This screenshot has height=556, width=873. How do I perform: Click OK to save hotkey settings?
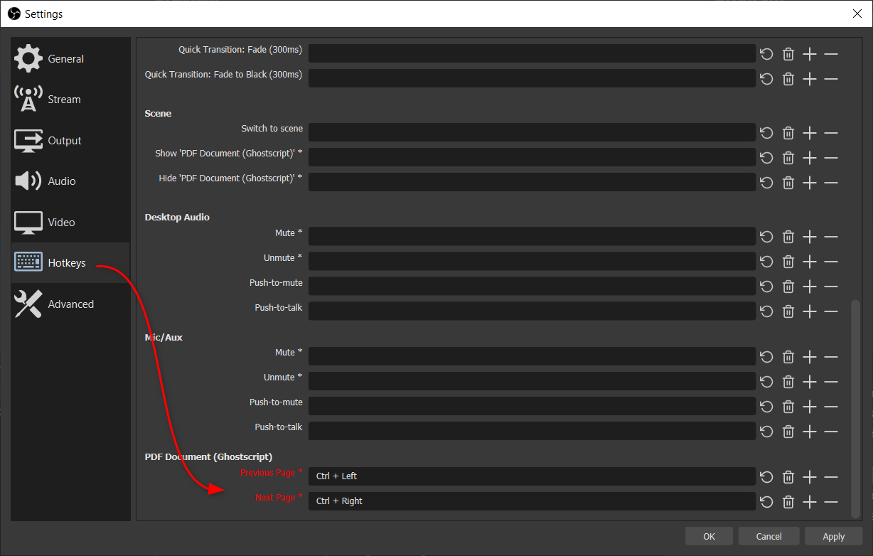click(x=708, y=535)
